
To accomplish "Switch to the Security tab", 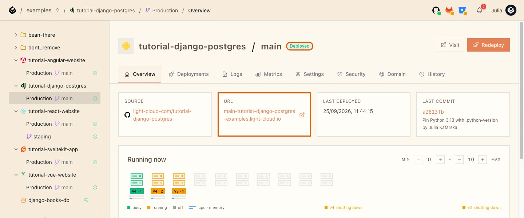I will click(351, 74).
